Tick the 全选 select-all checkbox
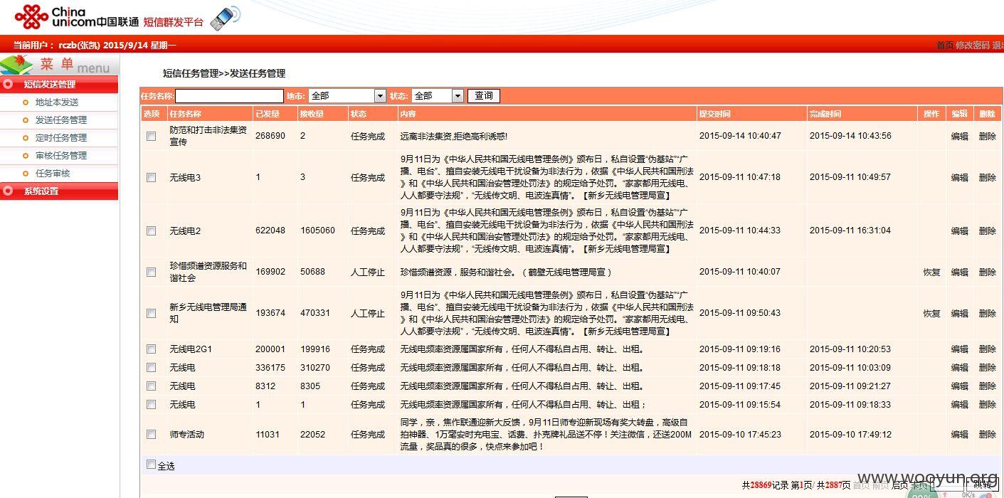 151,465
